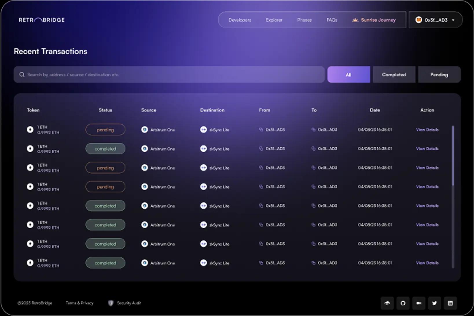Click the sunrise icon beside Sunrise Journey

coord(355,20)
